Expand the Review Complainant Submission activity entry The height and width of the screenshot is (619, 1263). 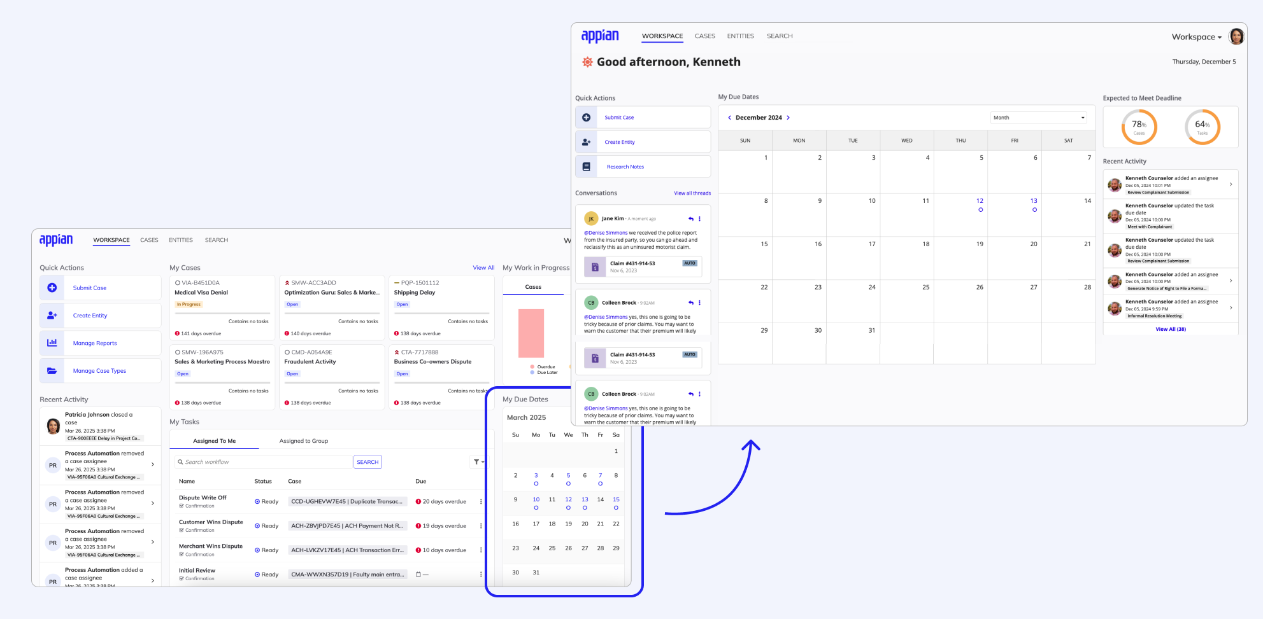coord(1231,184)
